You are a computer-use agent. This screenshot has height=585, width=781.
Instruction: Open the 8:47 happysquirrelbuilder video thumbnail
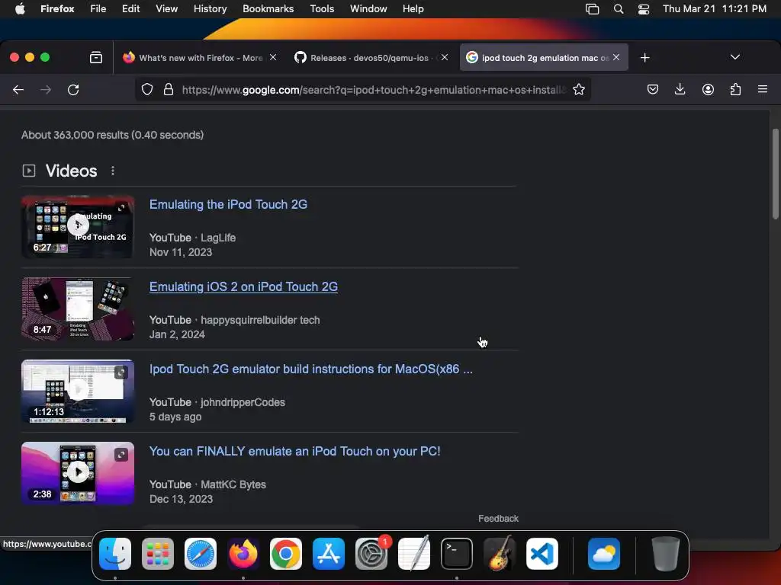coord(78,309)
